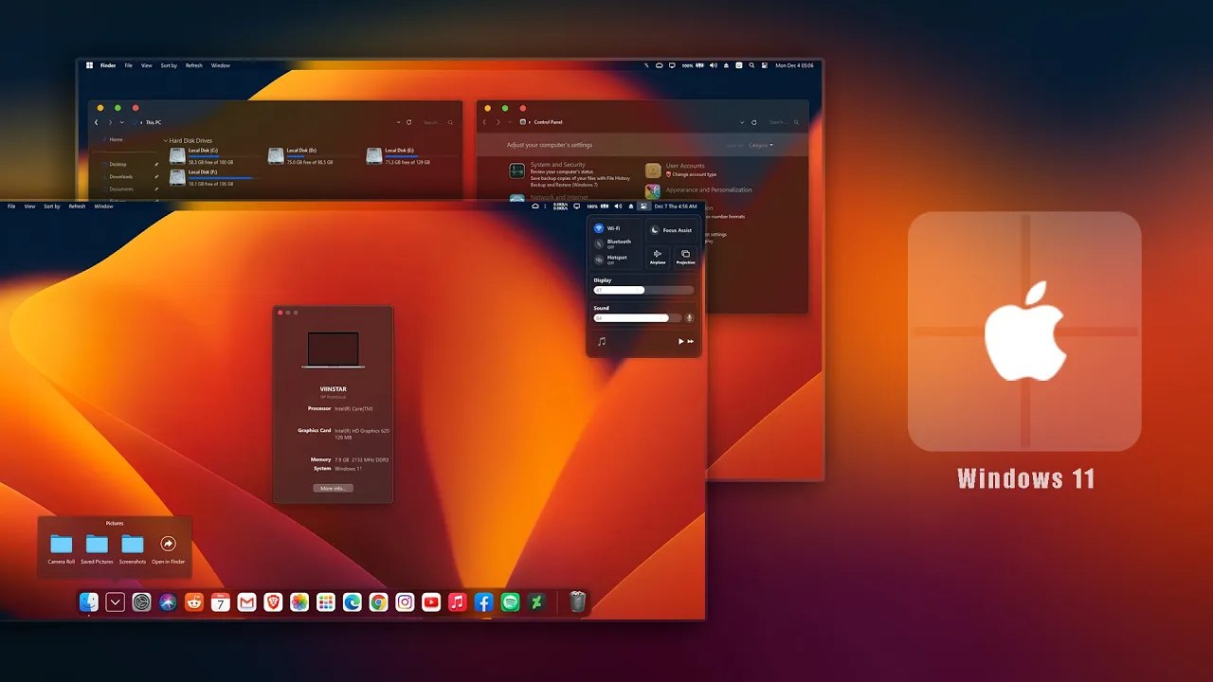This screenshot has width=1213, height=682.
Task: Open address bar dropdown in Control Panel window
Action: [743, 122]
